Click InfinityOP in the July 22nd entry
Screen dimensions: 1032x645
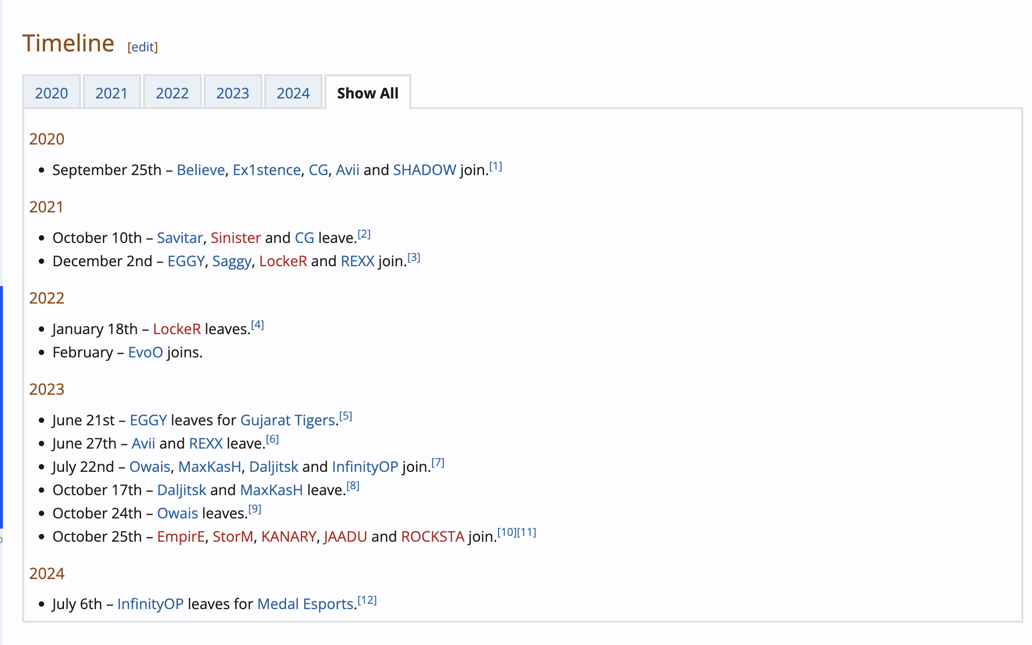pyautogui.click(x=365, y=467)
